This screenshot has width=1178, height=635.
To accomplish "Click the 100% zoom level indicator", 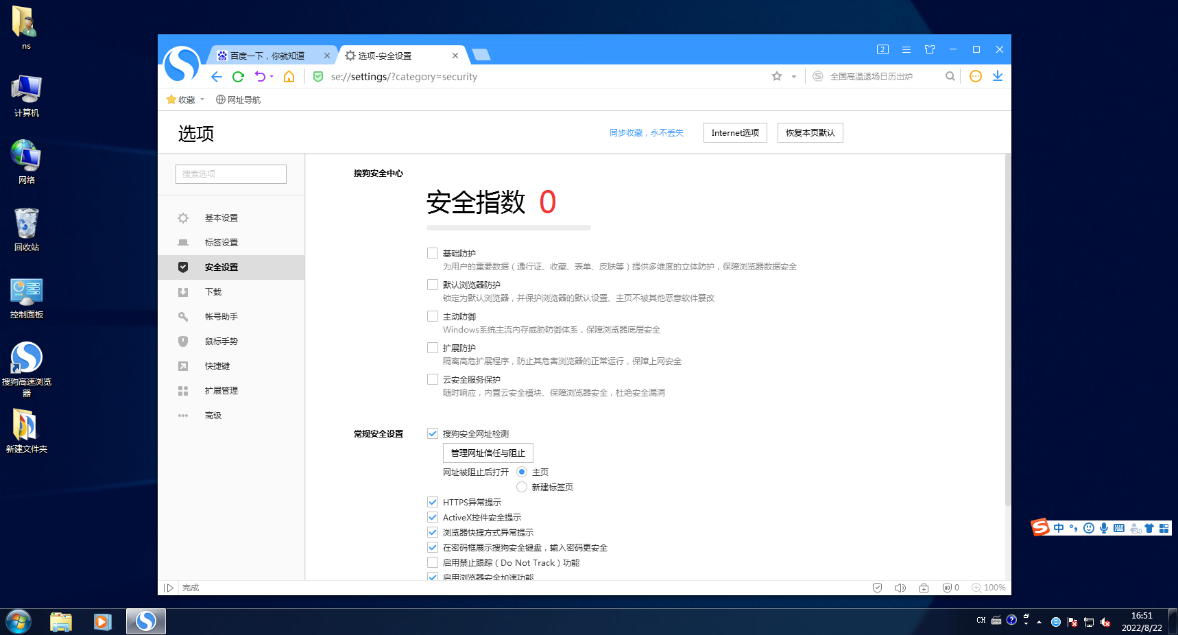I will [x=989, y=588].
